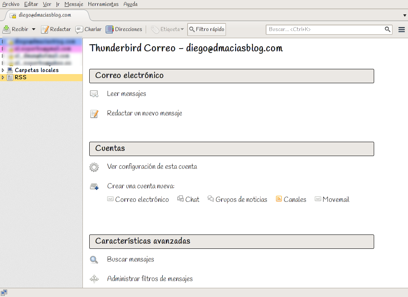Click the online status icon in status bar
The image size is (408, 297).
(x=4, y=293)
